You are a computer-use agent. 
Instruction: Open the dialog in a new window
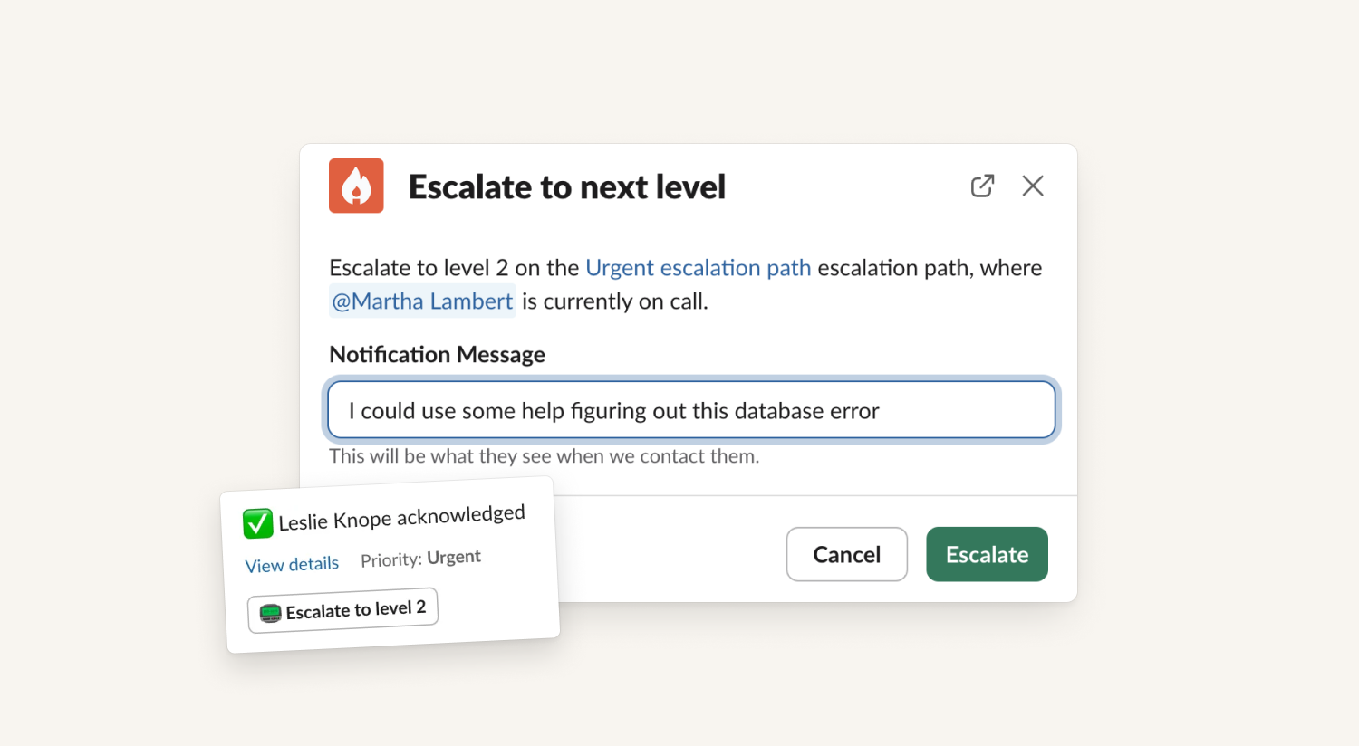982,186
